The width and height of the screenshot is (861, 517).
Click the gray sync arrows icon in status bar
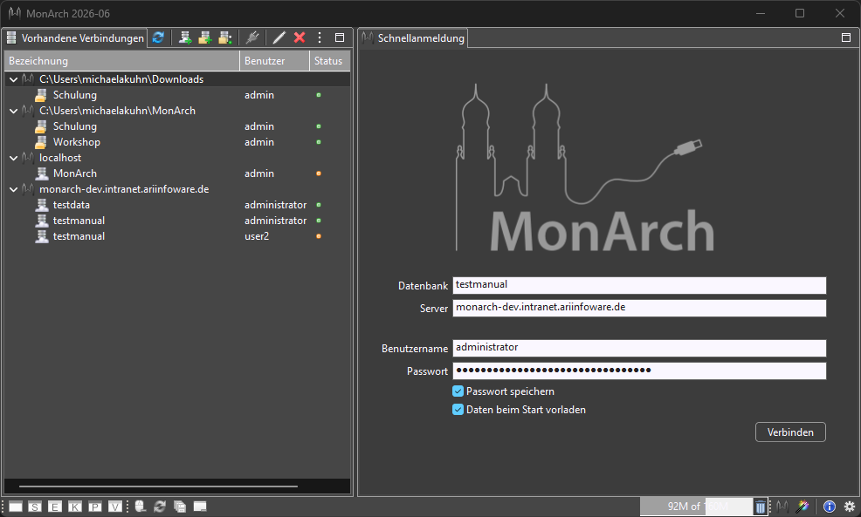[x=160, y=506]
